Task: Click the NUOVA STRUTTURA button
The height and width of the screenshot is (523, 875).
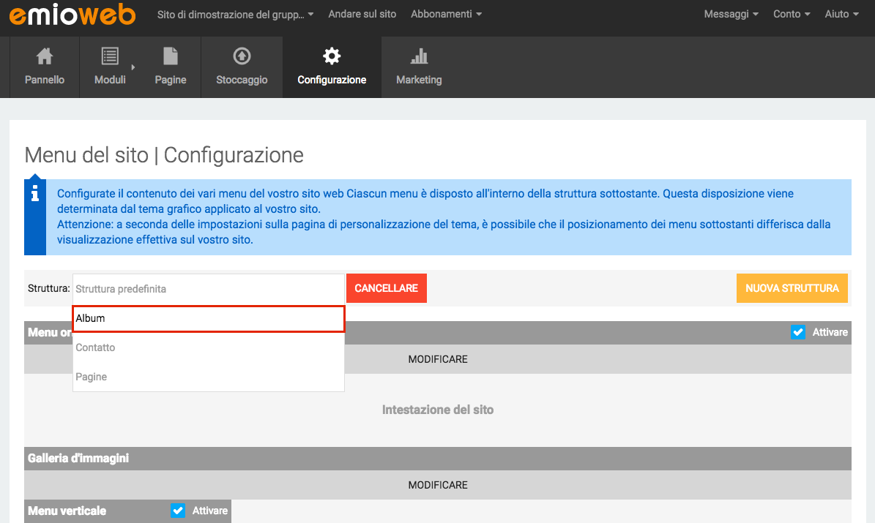Action: [792, 288]
